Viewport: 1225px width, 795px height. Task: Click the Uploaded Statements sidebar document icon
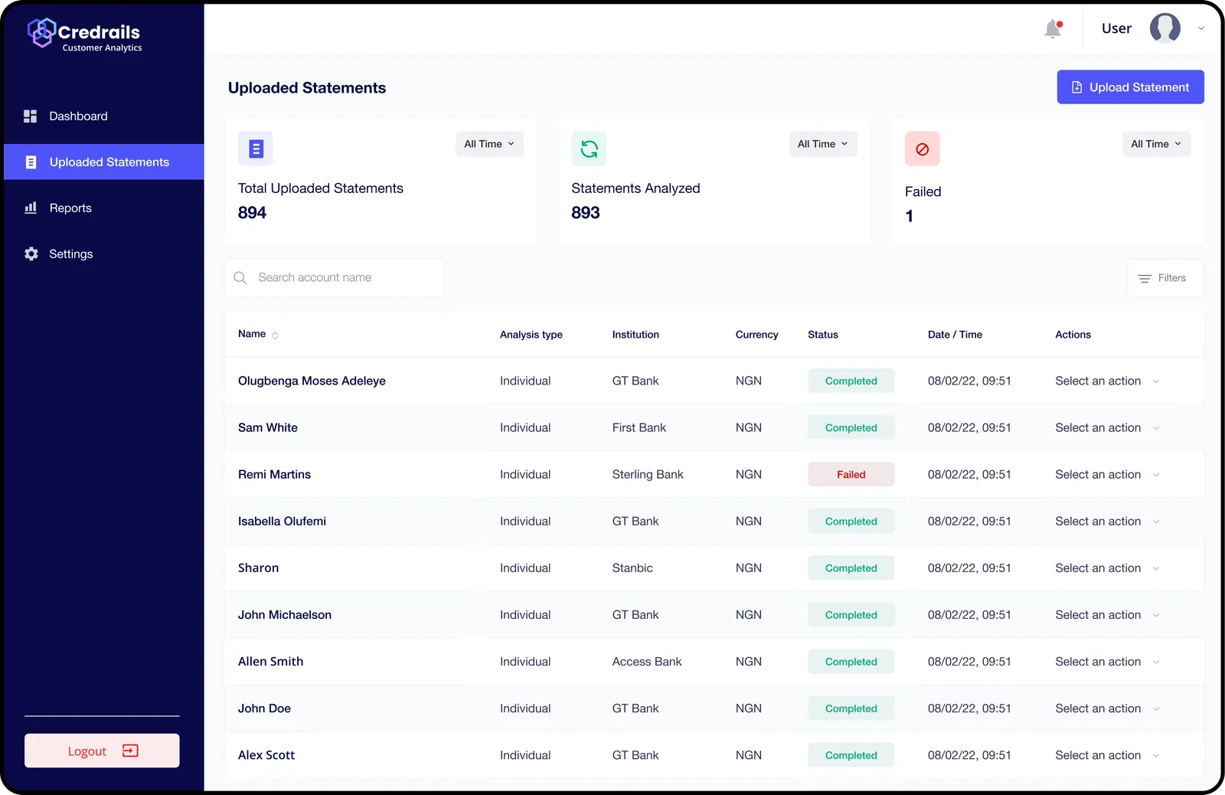pos(31,162)
